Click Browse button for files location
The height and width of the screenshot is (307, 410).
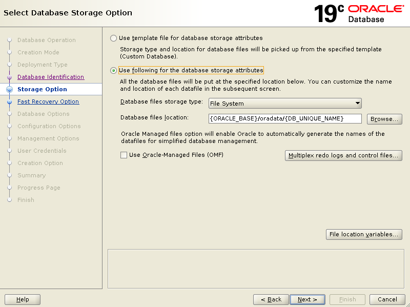click(x=384, y=119)
